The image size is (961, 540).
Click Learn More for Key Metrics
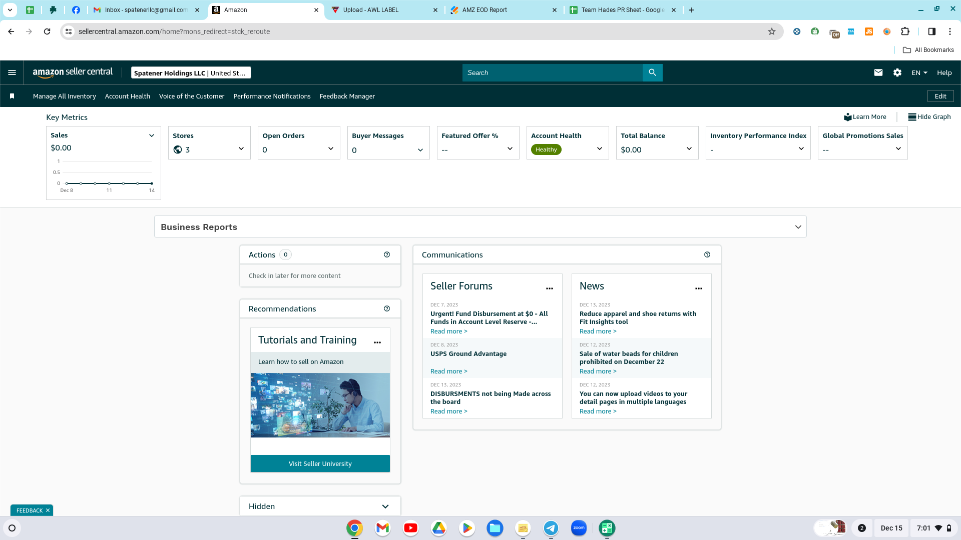865,117
